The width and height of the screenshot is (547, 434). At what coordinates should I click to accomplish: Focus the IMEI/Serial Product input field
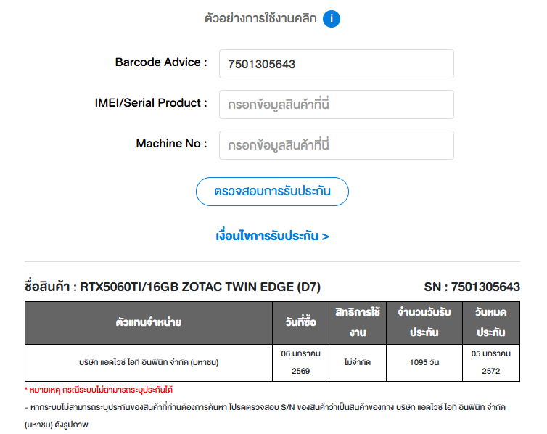click(336, 105)
